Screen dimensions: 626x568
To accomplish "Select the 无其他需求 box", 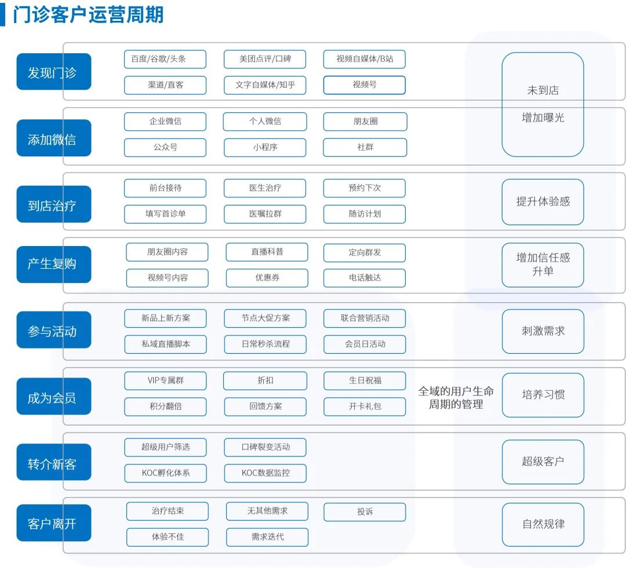I will pos(267,511).
